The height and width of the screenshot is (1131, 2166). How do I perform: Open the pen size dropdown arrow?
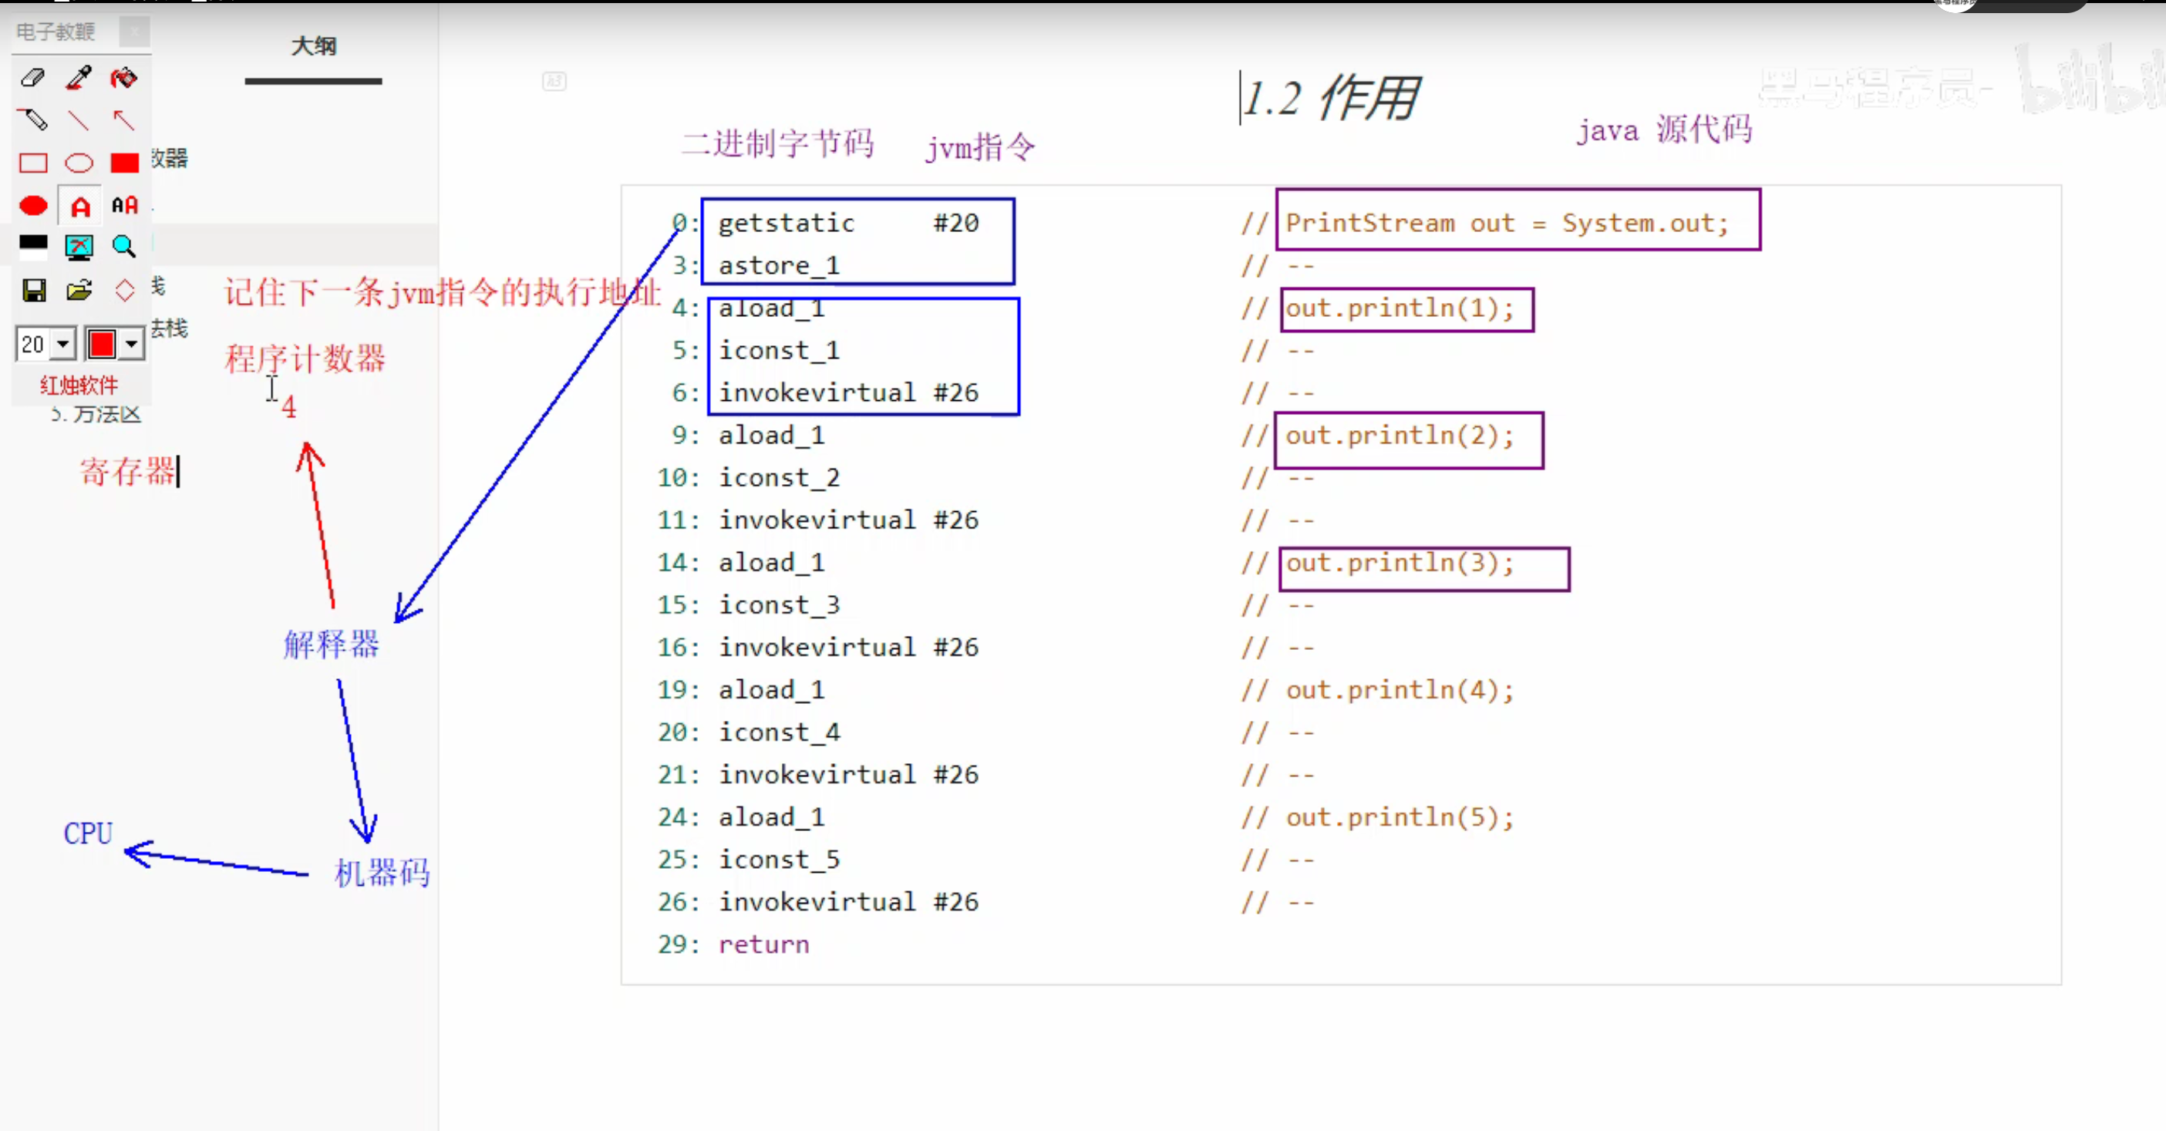(63, 344)
